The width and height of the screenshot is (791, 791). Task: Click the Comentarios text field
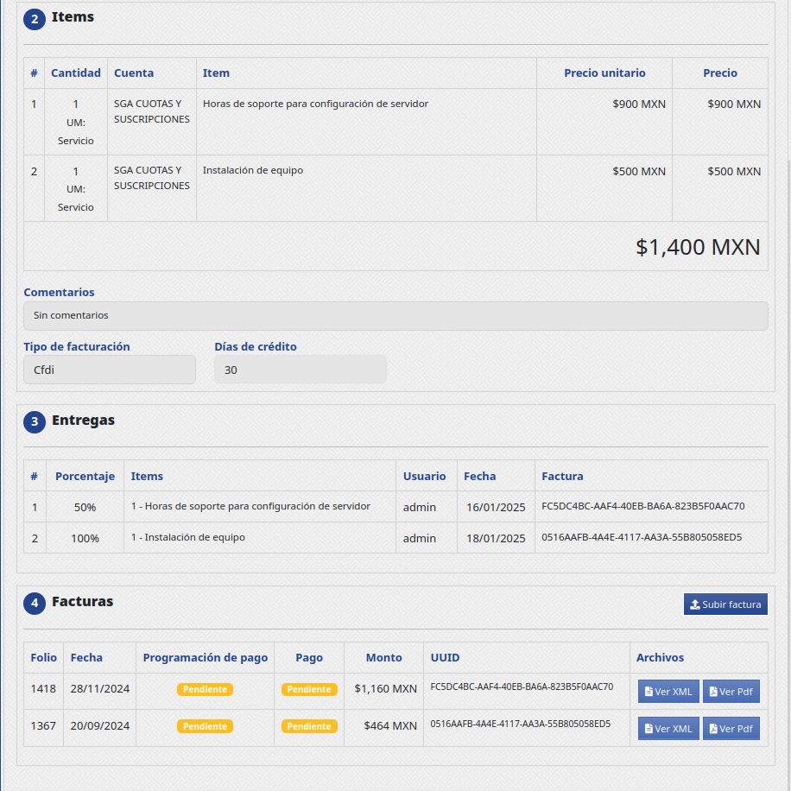(395, 316)
